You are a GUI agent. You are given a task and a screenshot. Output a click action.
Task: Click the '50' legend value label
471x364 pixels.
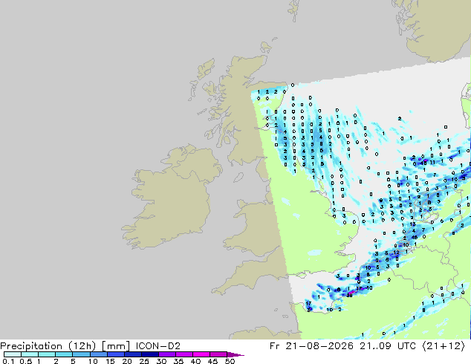point(230,361)
